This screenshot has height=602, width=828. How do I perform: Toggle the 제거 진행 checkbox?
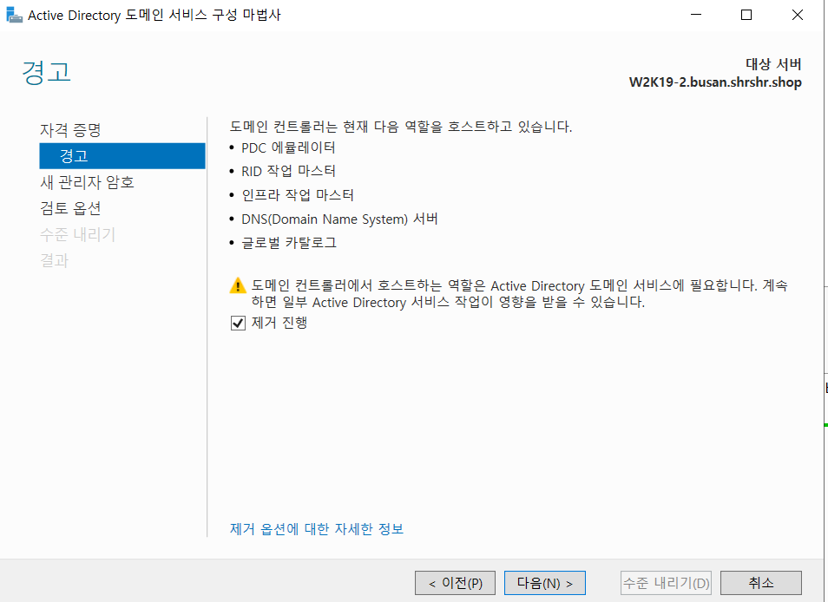click(x=238, y=323)
